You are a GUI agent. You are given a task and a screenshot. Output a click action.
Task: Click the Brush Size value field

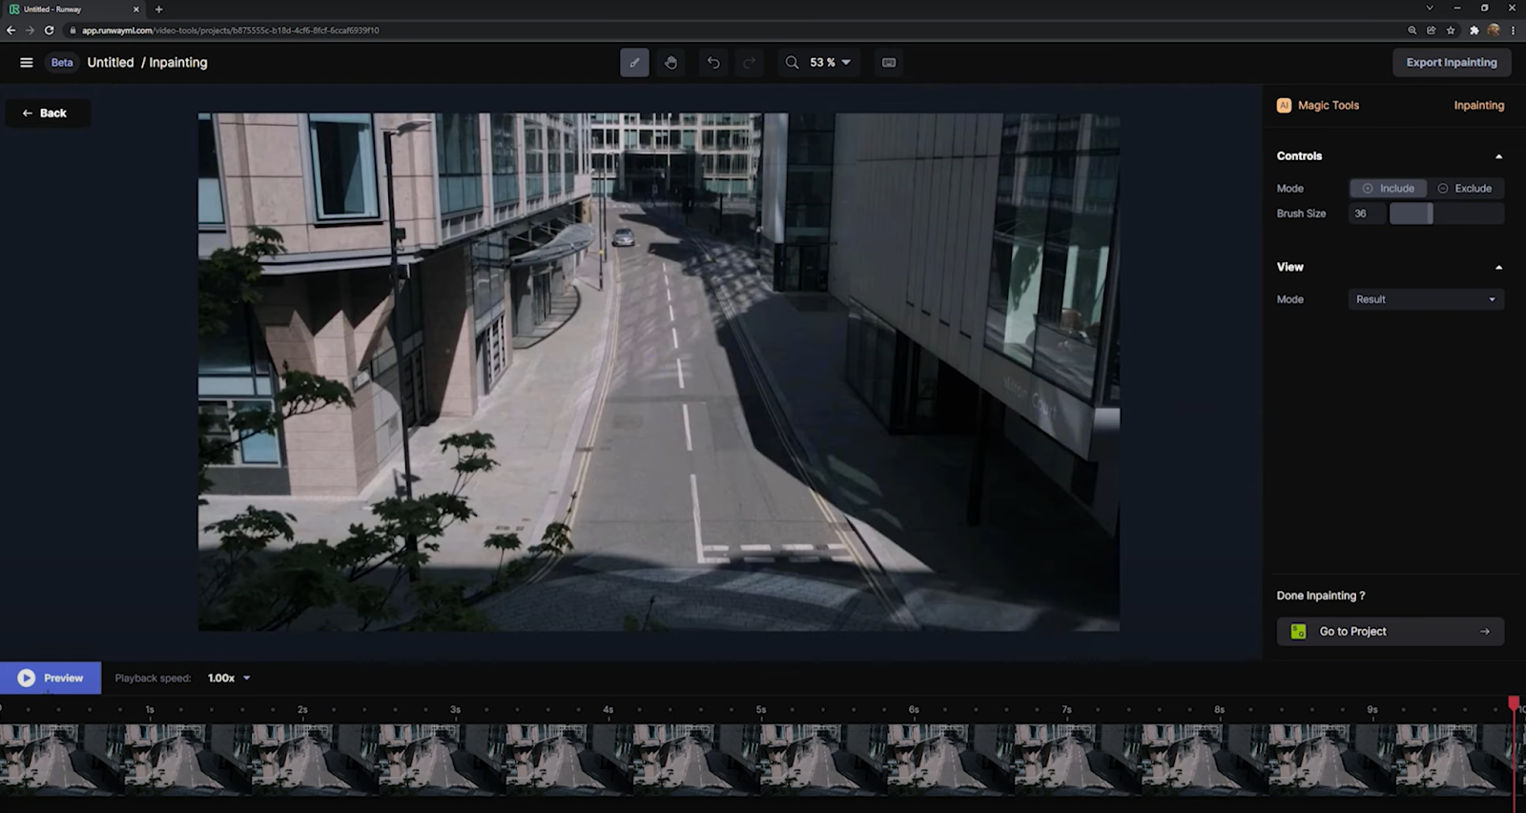1367,213
